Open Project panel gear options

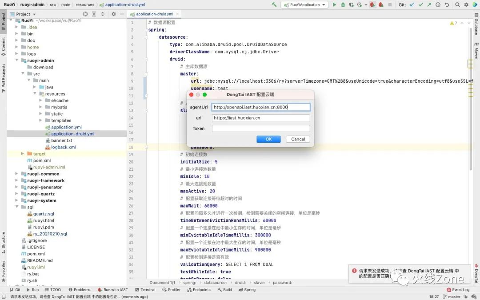pyautogui.click(x=114, y=14)
